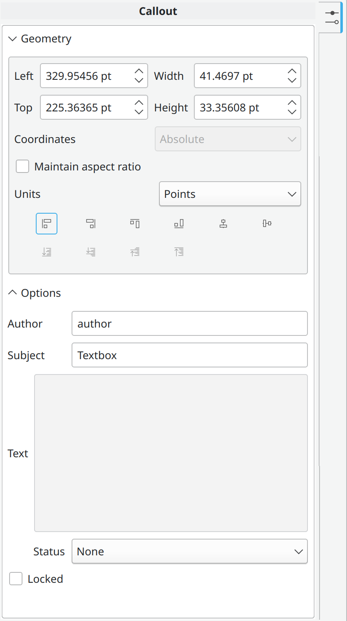Check Maintain aspect ratio then uncheck Locked
347x621 pixels.
coord(22,166)
